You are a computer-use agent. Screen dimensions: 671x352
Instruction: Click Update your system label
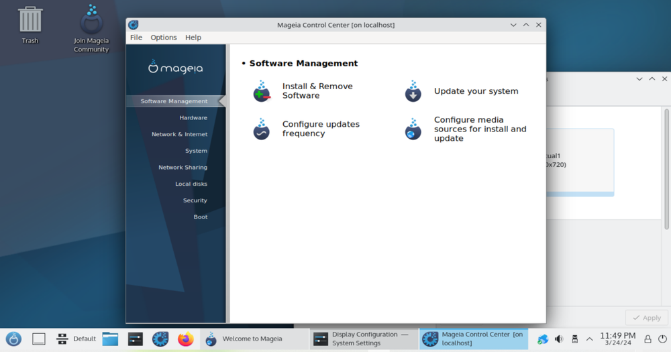(476, 91)
